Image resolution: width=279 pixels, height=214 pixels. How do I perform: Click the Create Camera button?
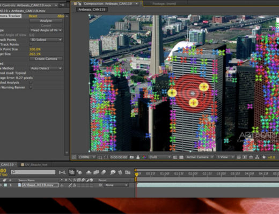pos(46,59)
